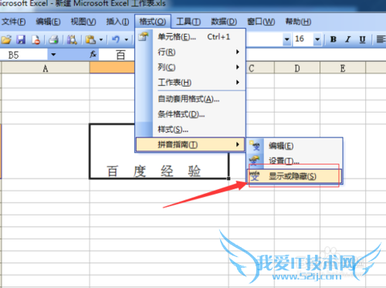386x288 pixels.
Task: Open the 工具(T) menu
Action: [x=188, y=22]
